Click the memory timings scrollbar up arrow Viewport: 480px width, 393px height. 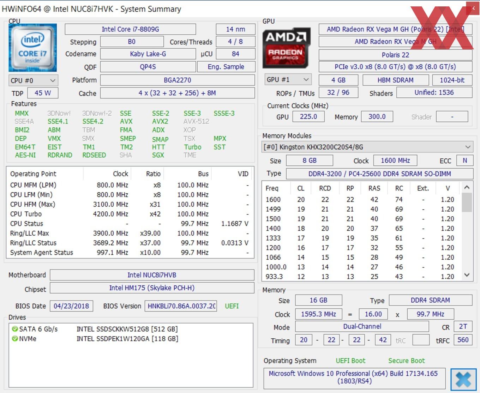467,187
